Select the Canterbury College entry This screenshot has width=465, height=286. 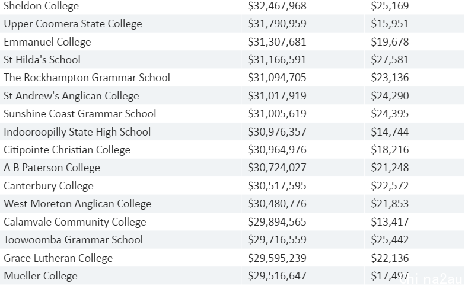point(49,186)
